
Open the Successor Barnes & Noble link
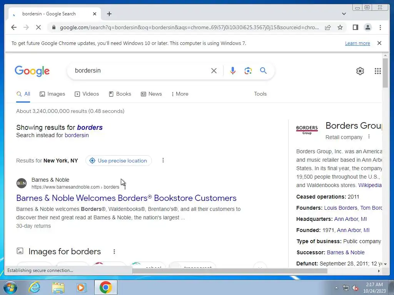coord(346,252)
